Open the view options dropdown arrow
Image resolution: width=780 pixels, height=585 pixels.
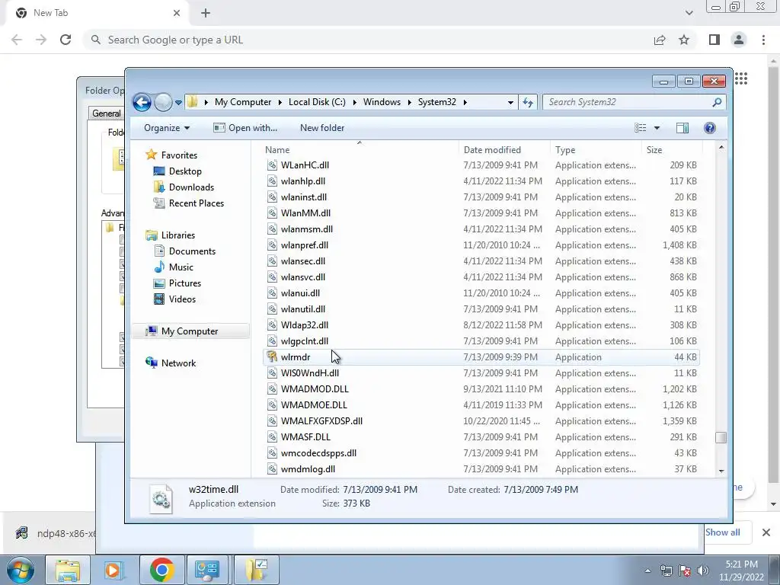657,128
